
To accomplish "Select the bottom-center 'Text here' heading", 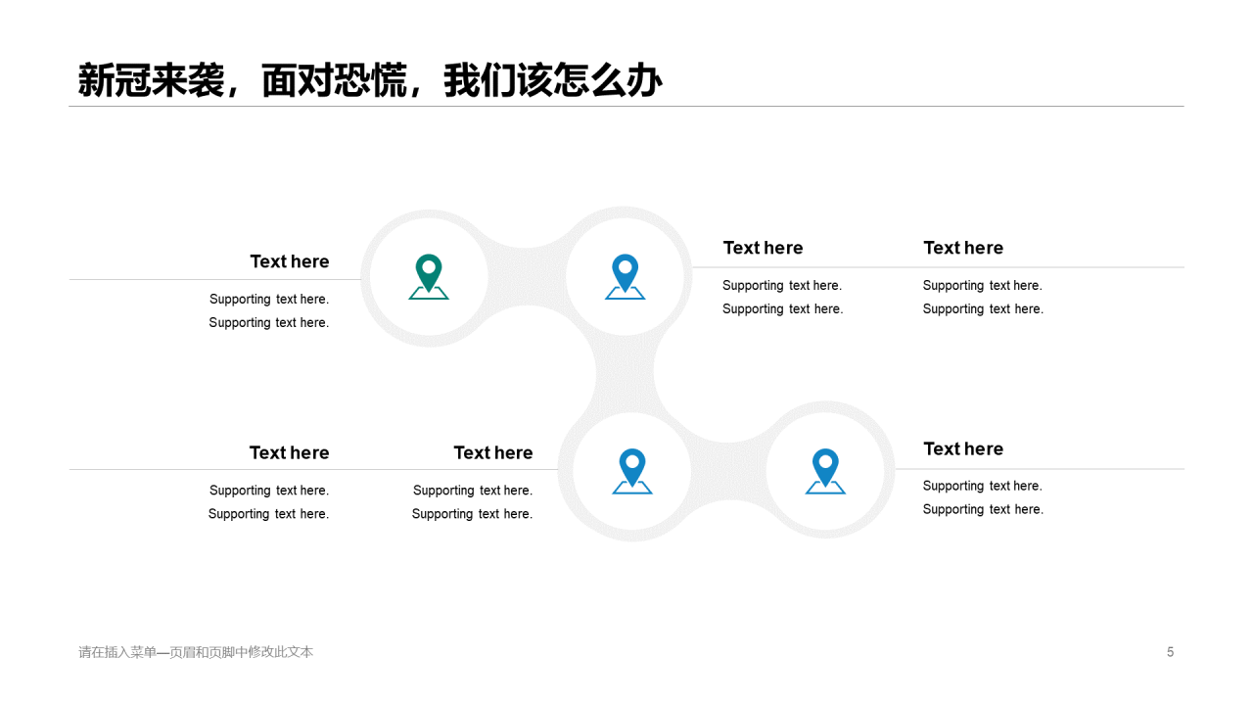I will pos(493,452).
